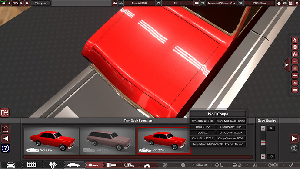300x169 pixels.
Task: Click the lower Body Quality value box showing -0
Action: pos(271,156)
